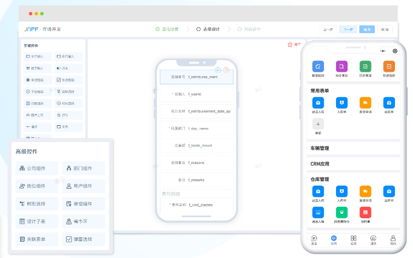Viewport: 413px width, 258px height.
Task: Open the 列表设计 step
Action: (249, 29)
